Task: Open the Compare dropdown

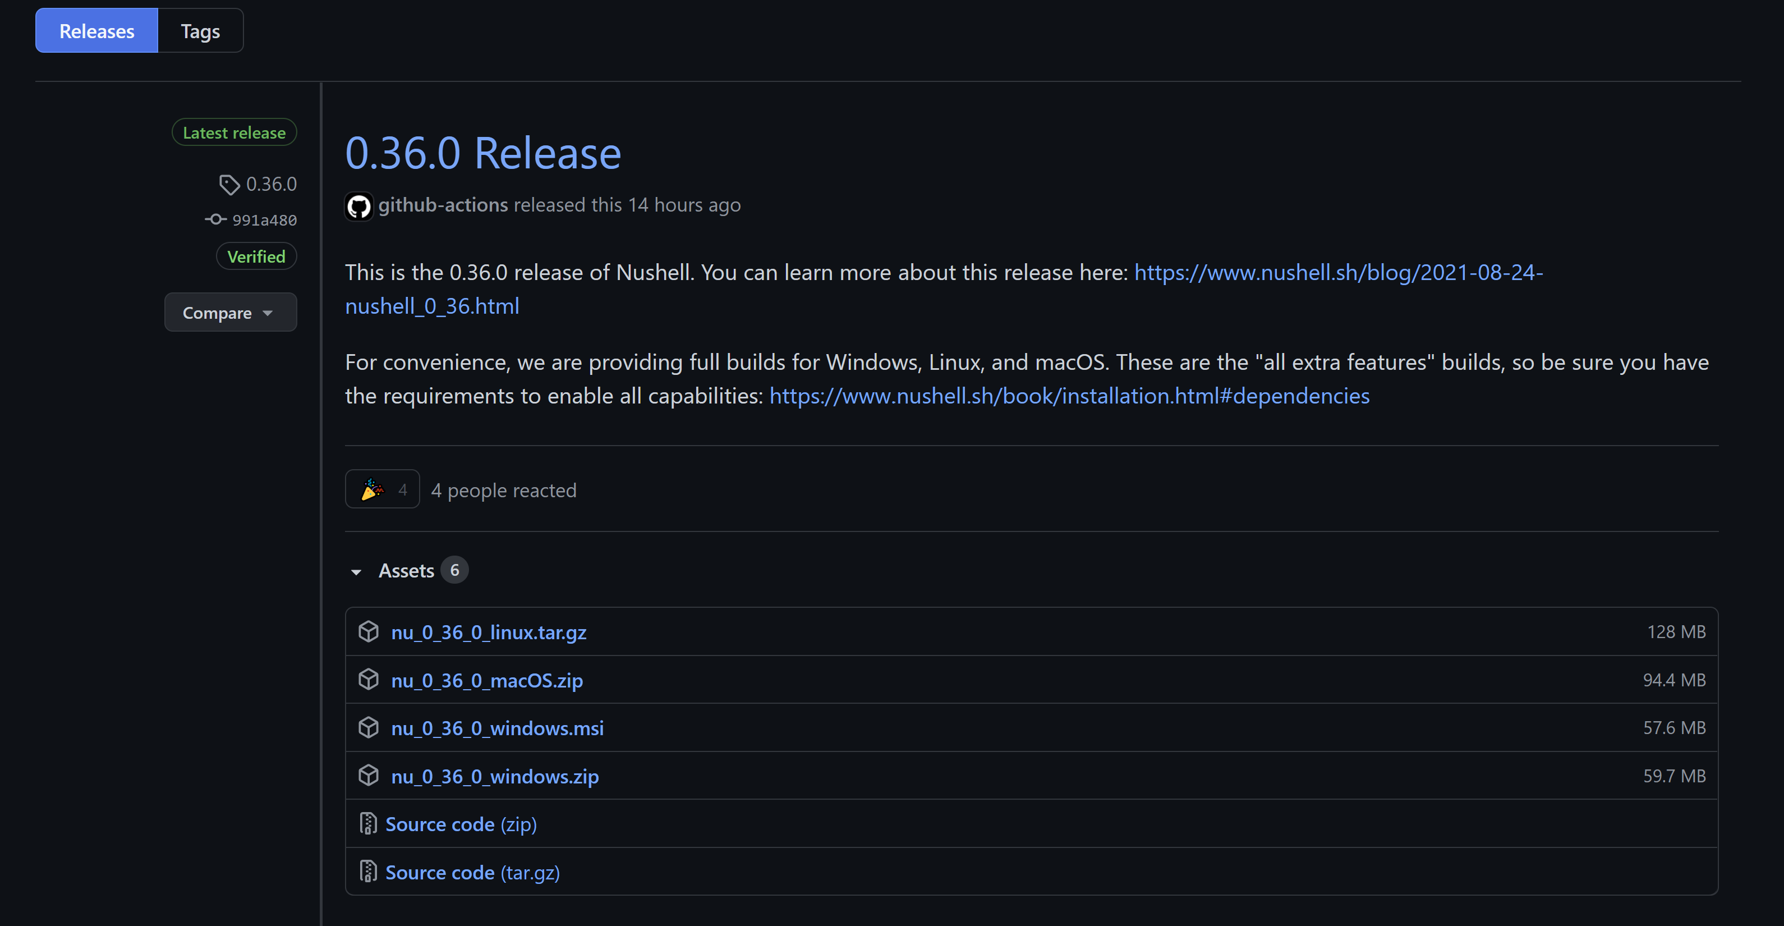Action: (231, 313)
